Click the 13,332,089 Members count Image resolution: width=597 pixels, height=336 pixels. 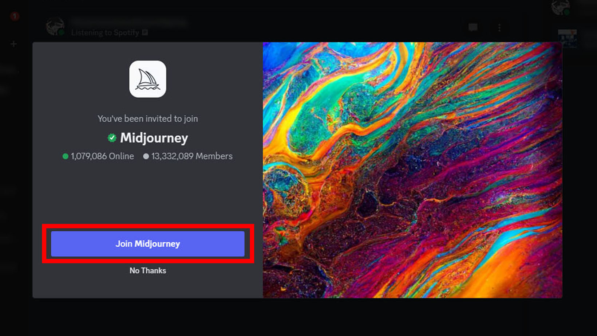[192, 156]
